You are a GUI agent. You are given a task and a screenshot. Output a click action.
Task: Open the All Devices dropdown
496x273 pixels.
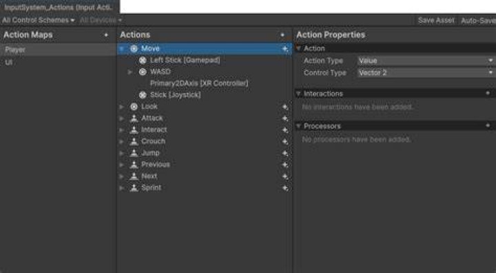pyautogui.click(x=101, y=20)
